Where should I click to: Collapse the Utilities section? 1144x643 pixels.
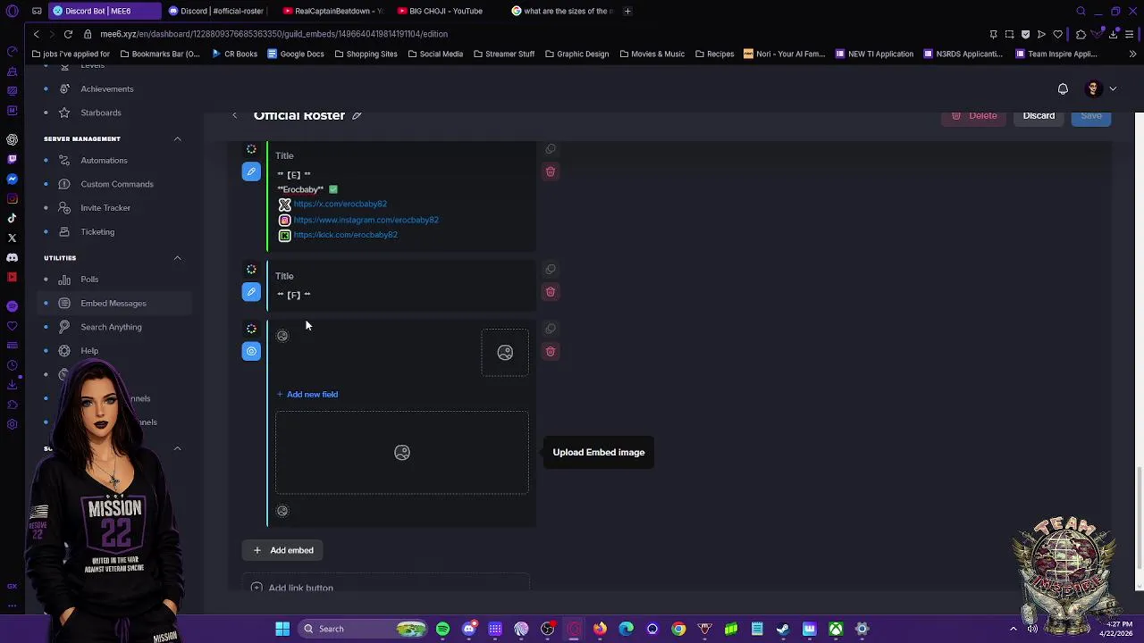(177, 257)
